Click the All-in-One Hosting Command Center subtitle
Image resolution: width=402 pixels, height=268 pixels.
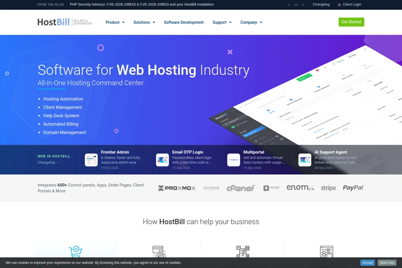pyautogui.click(x=90, y=83)
